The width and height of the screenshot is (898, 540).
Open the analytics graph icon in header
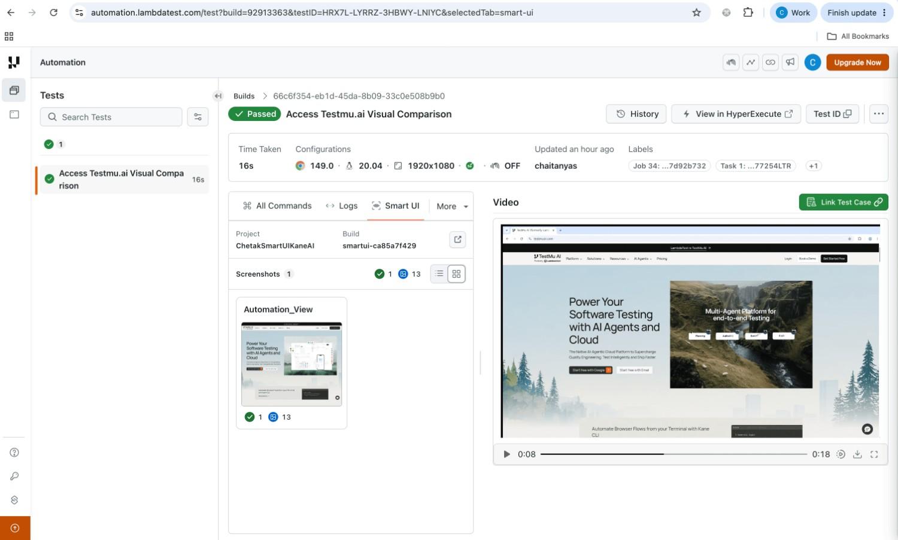click(751, 62)
